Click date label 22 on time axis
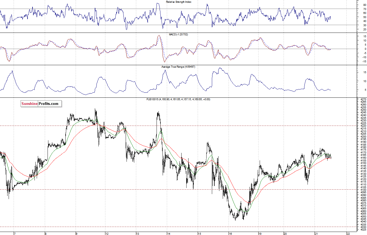The image size is (367, 235). (x=348, y=233)
